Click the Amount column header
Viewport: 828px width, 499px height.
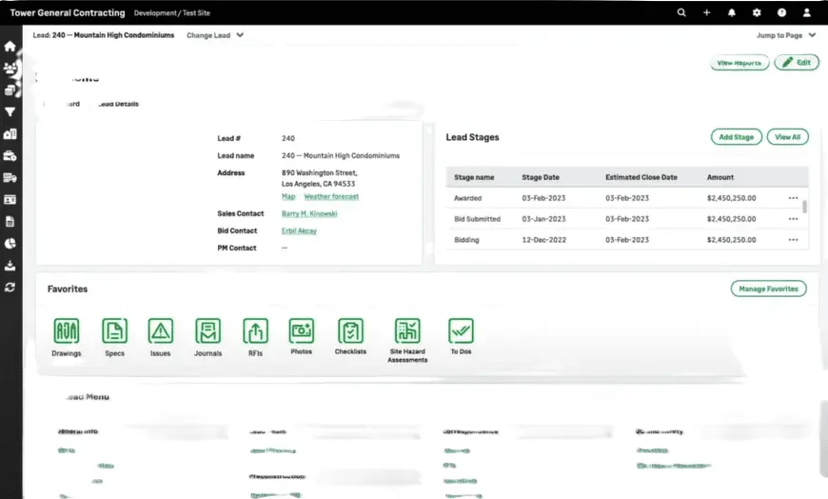tap(720, 178)
